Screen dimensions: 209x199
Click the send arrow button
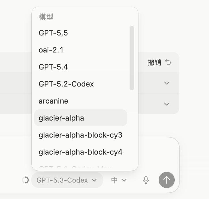click(x=167, y=180)
